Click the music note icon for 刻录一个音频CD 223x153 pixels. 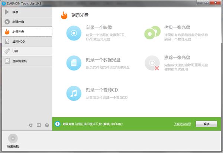[x=74, y=93]
